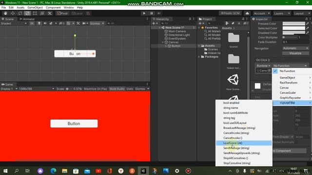Select Directional Light in Hierarchy
312x175 pixels.
179,35
